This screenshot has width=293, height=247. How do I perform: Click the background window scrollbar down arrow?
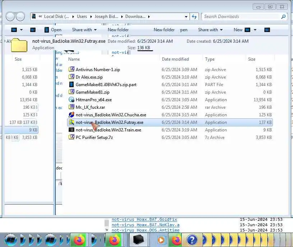107,230
